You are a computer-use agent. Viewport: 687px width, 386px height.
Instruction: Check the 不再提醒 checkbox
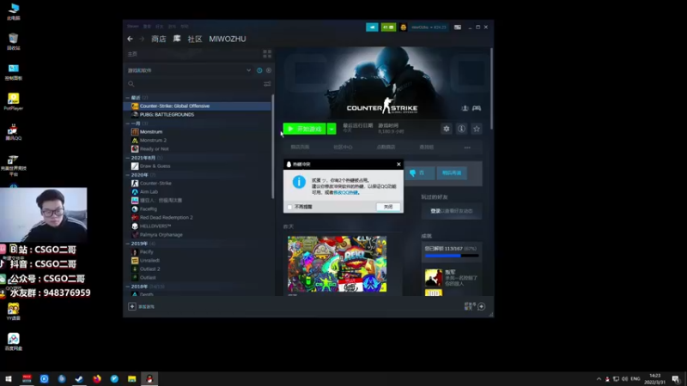coord(289,207)
